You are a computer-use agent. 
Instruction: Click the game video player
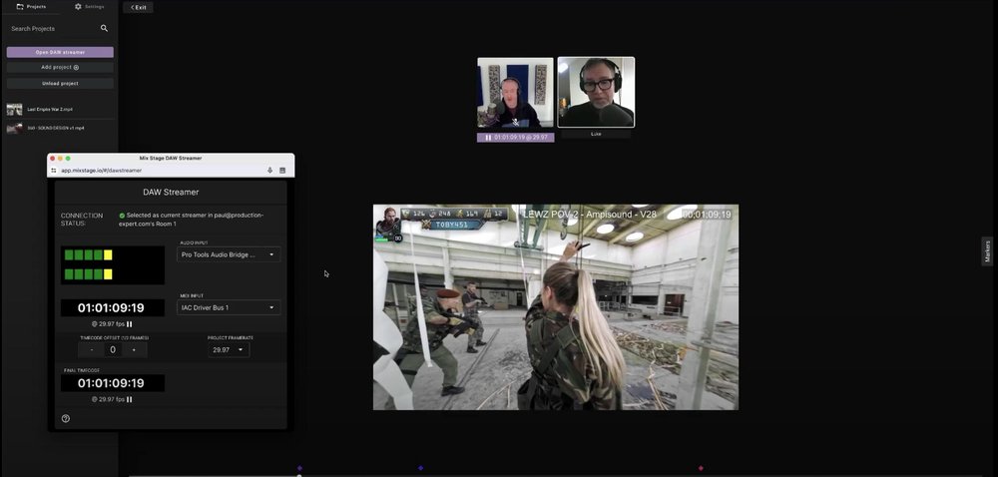pos(556,307)
